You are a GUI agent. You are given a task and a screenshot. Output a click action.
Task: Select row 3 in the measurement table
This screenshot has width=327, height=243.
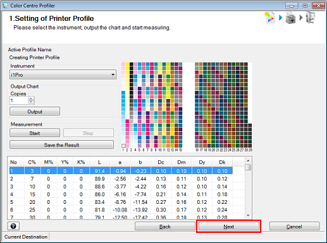(x=121, y=186)
